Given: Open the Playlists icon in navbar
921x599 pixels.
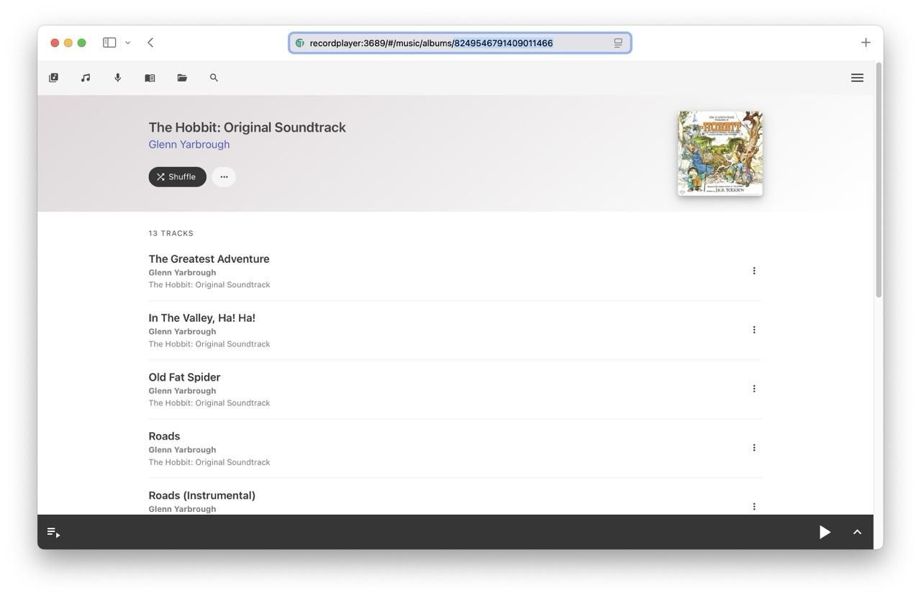Looking at the screenshot, I should tap(53, 78).
